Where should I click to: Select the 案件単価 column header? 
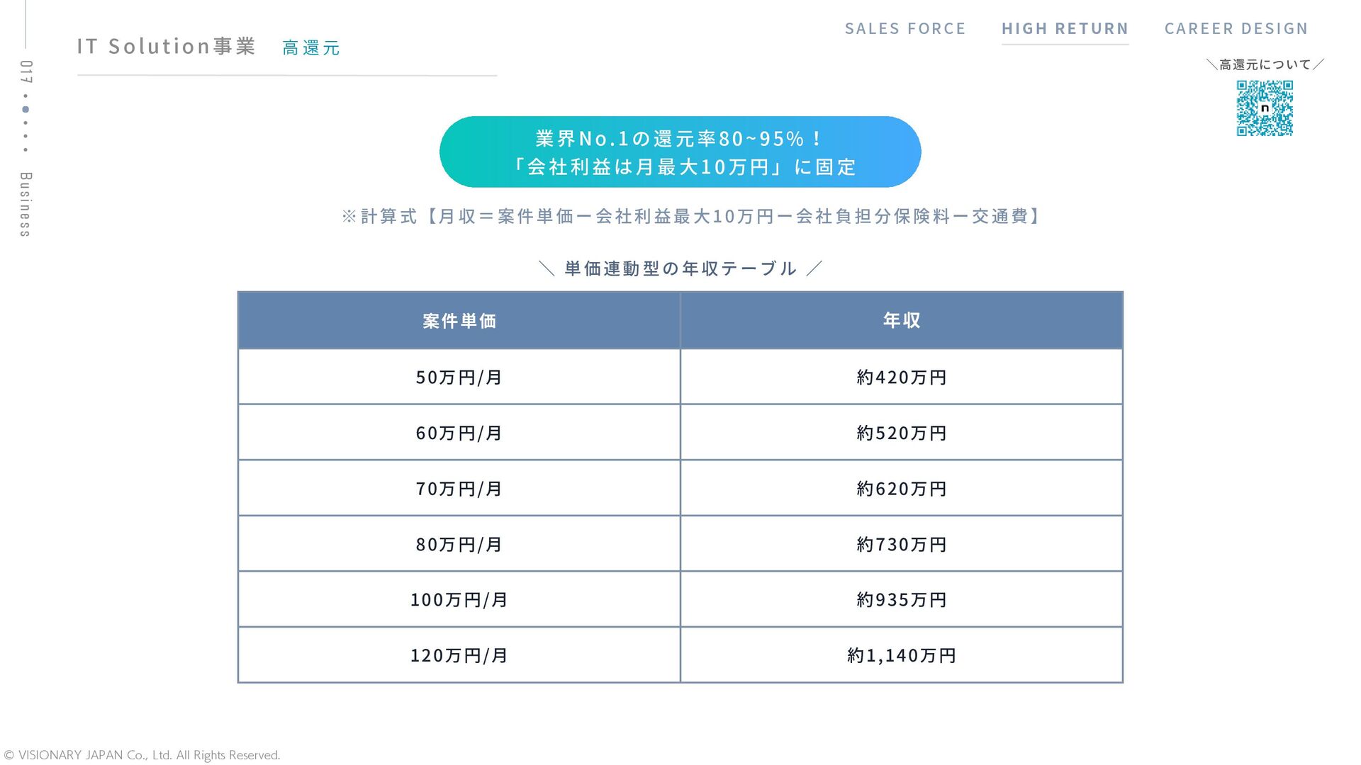[x=459, y=320]
